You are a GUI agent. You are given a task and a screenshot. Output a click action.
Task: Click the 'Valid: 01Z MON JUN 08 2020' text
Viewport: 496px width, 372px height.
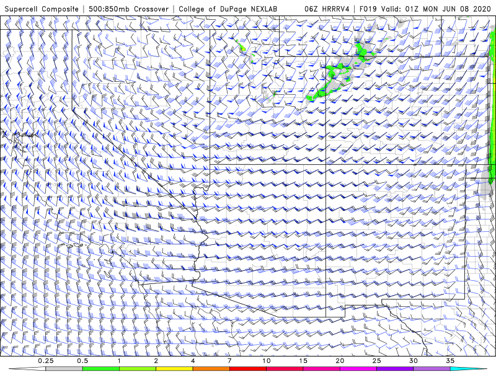pyautogui.click(x=436, y=9)
